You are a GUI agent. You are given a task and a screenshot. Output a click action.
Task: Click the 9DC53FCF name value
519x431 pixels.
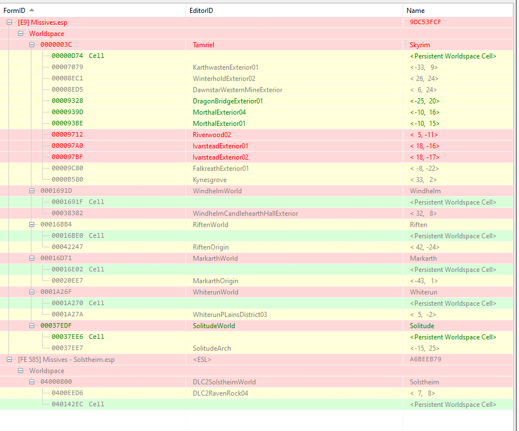click(425, 22)
